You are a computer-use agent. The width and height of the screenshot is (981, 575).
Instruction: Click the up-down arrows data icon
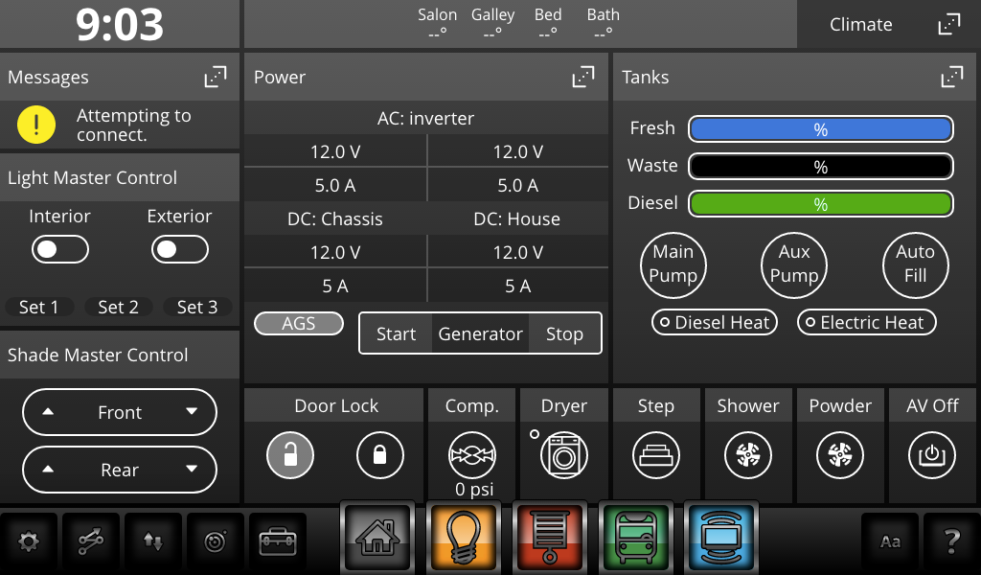click(153, 541)
